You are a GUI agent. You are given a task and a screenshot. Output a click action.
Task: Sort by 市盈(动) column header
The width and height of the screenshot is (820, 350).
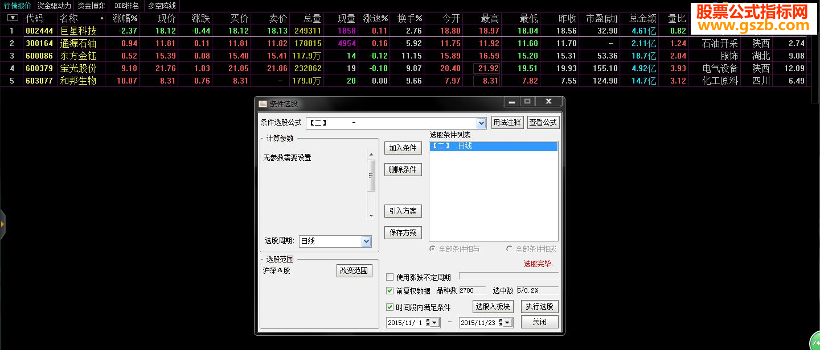tap(602, 18)
